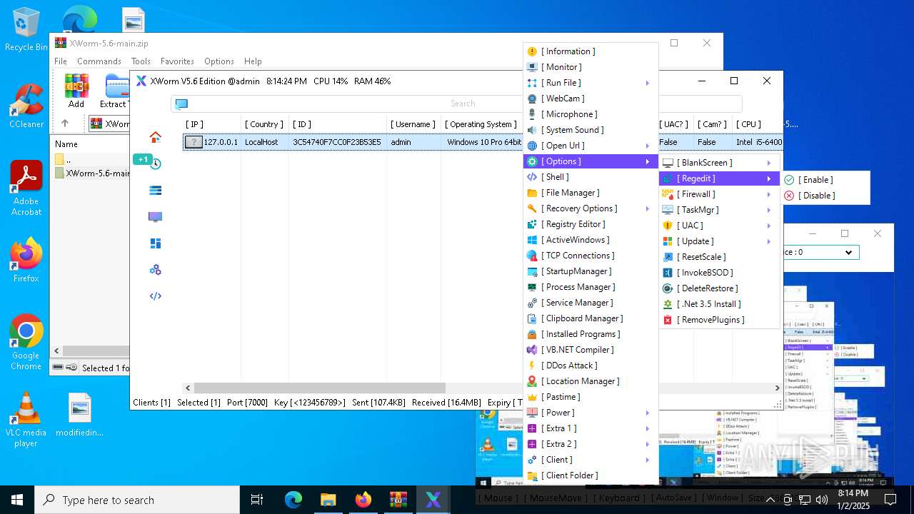
Task: Open the dropdown in the small background window
Action: [848, 252]
